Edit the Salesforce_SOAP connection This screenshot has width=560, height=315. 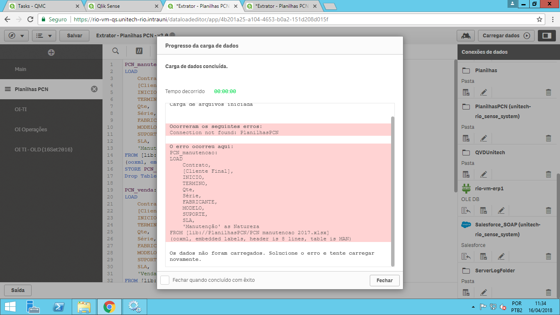(x=501, y=256)
